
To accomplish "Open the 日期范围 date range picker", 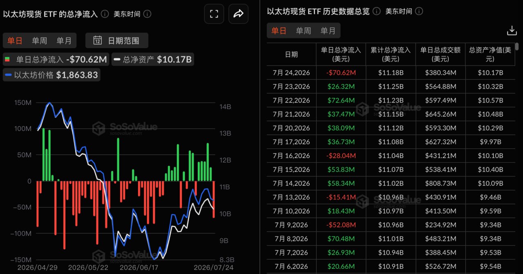I will (117, 40).
